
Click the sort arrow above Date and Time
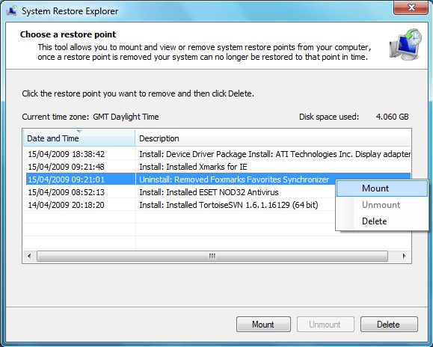click(x=79, y=132)
